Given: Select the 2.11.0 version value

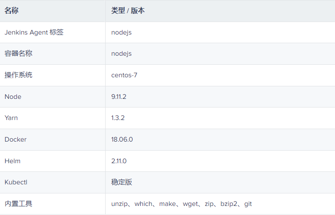Looking at the screenshot, I should tap(119, 161).
